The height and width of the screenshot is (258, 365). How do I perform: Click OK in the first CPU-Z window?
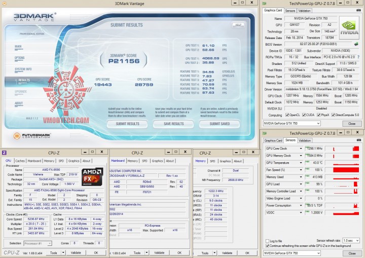point(96,252)
